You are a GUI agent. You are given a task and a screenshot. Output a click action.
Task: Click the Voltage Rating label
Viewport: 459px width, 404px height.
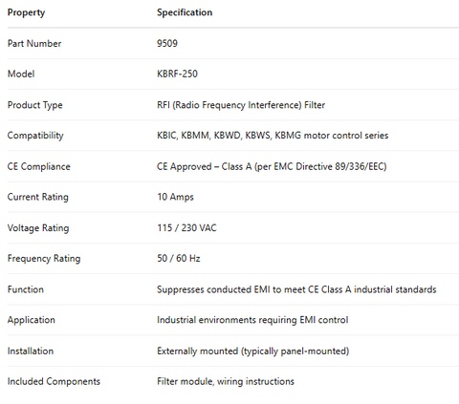(38, 228)
